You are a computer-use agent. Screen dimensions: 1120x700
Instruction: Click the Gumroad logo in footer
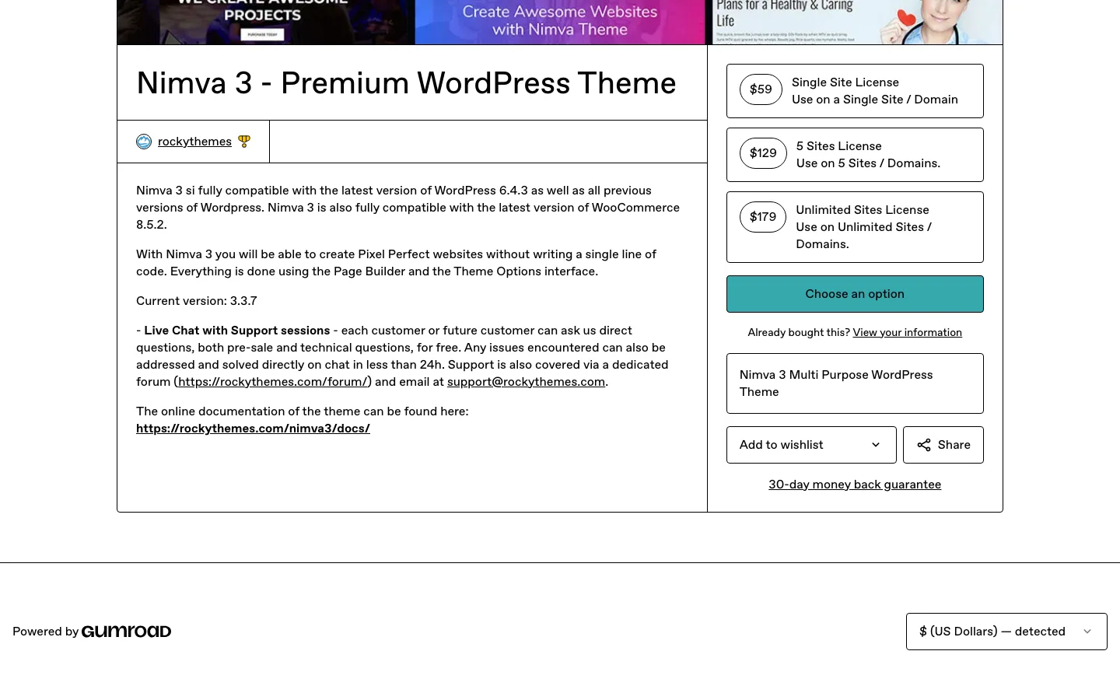[x=126, y=632]
